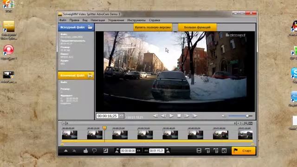
Task: Click set-start-marker icon left of 00:00:00;00
Action: click(117, 151)
